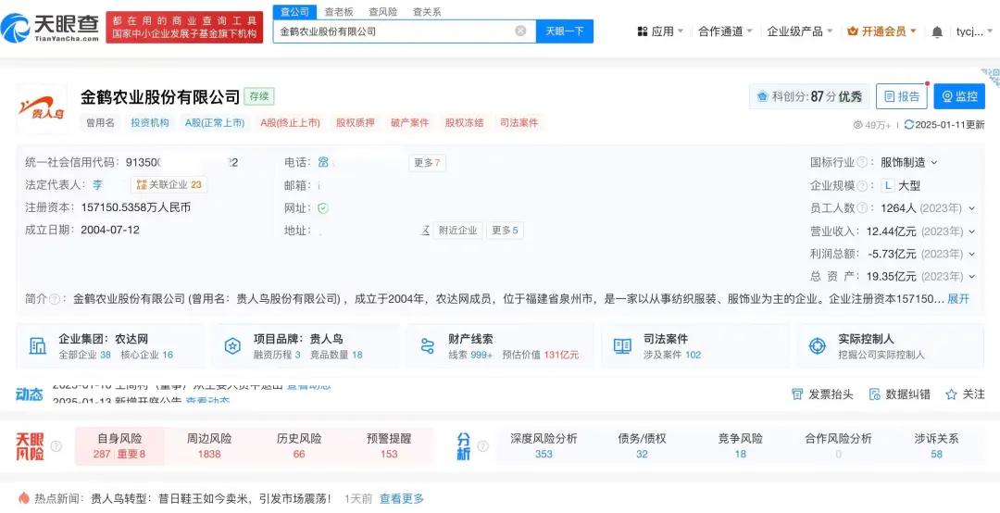Switch to the 查公司 tab
Screen dimensions: 1000x513
[x=294, y=11]
